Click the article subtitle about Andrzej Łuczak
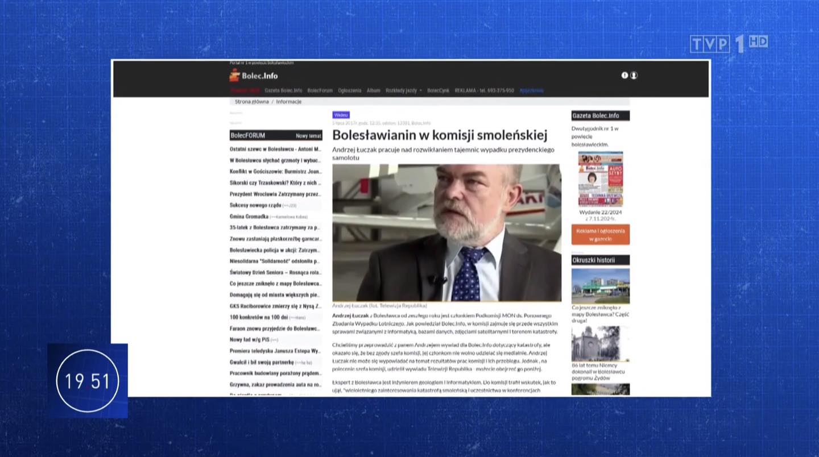 [443, 153]
